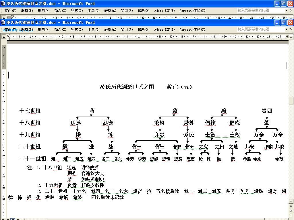294x220 pixels.
Task: Open Adobe PDF menu in front Word window
Action: pyautogui.click(x=165, y=30)
